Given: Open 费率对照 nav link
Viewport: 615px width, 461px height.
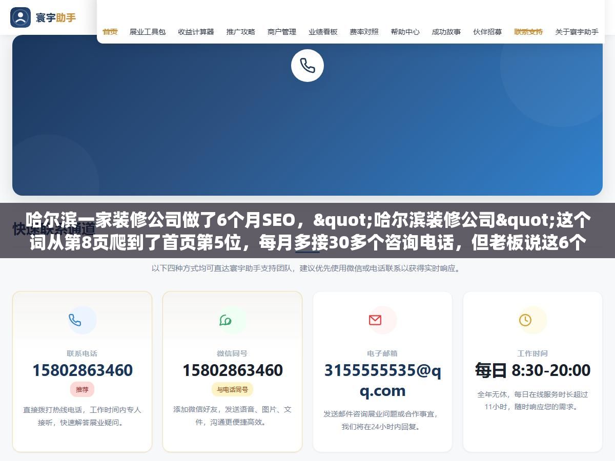Looking at the screenshot, I should pyautogui.click(x=364, y=32).
